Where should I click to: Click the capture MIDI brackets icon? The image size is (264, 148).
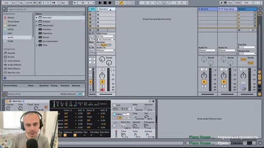coord(129,3)
